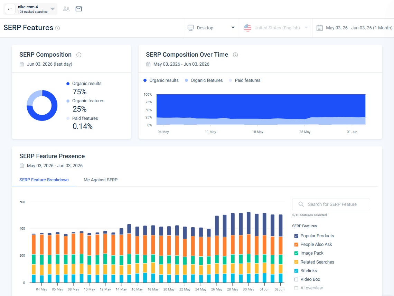Switch to the Me Against SERP tab
This screenshot has height=296, width=394.
pyautogui.click(x=101, y=180)
